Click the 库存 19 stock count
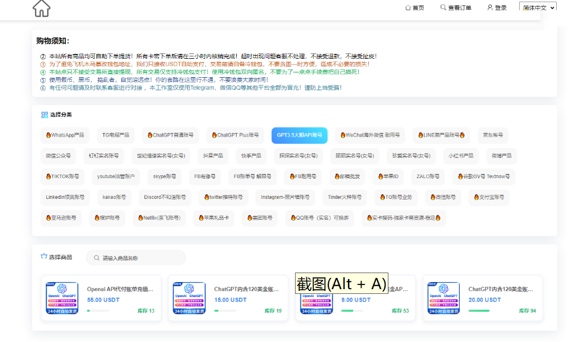 click(273, 311)
